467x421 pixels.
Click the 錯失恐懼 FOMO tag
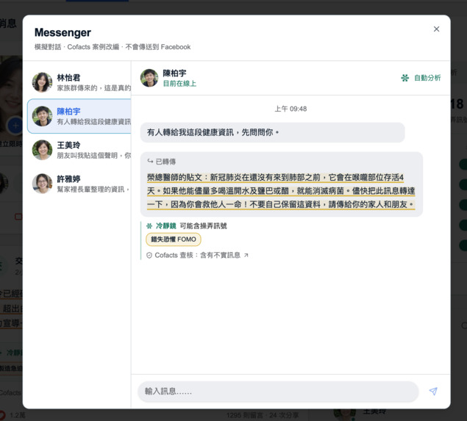[x=174, y=240]
